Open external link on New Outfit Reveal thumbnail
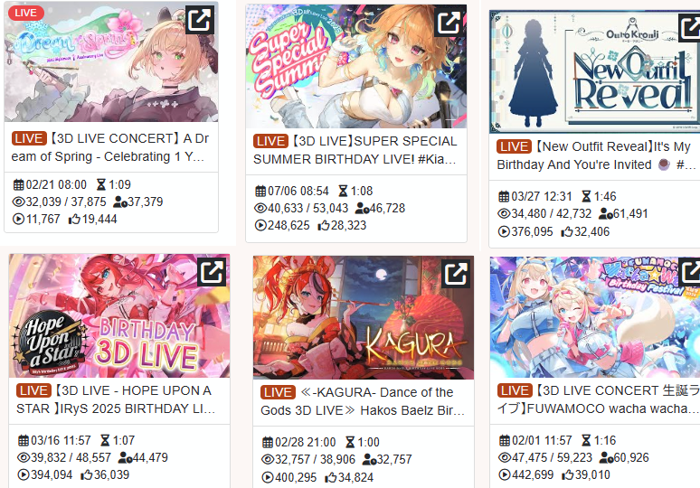The height and width of the screenshot is (488, 700). point(689,28)
